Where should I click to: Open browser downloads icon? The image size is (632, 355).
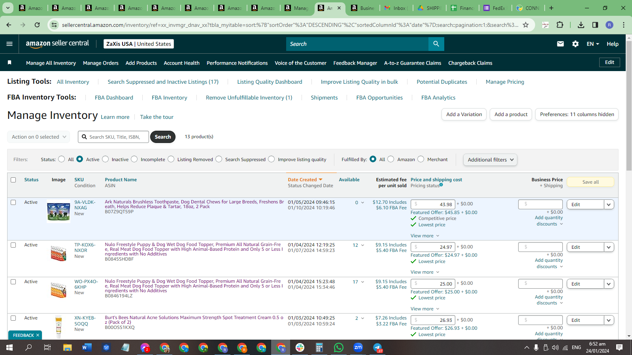pyautogui.click(x=581, y=25)
